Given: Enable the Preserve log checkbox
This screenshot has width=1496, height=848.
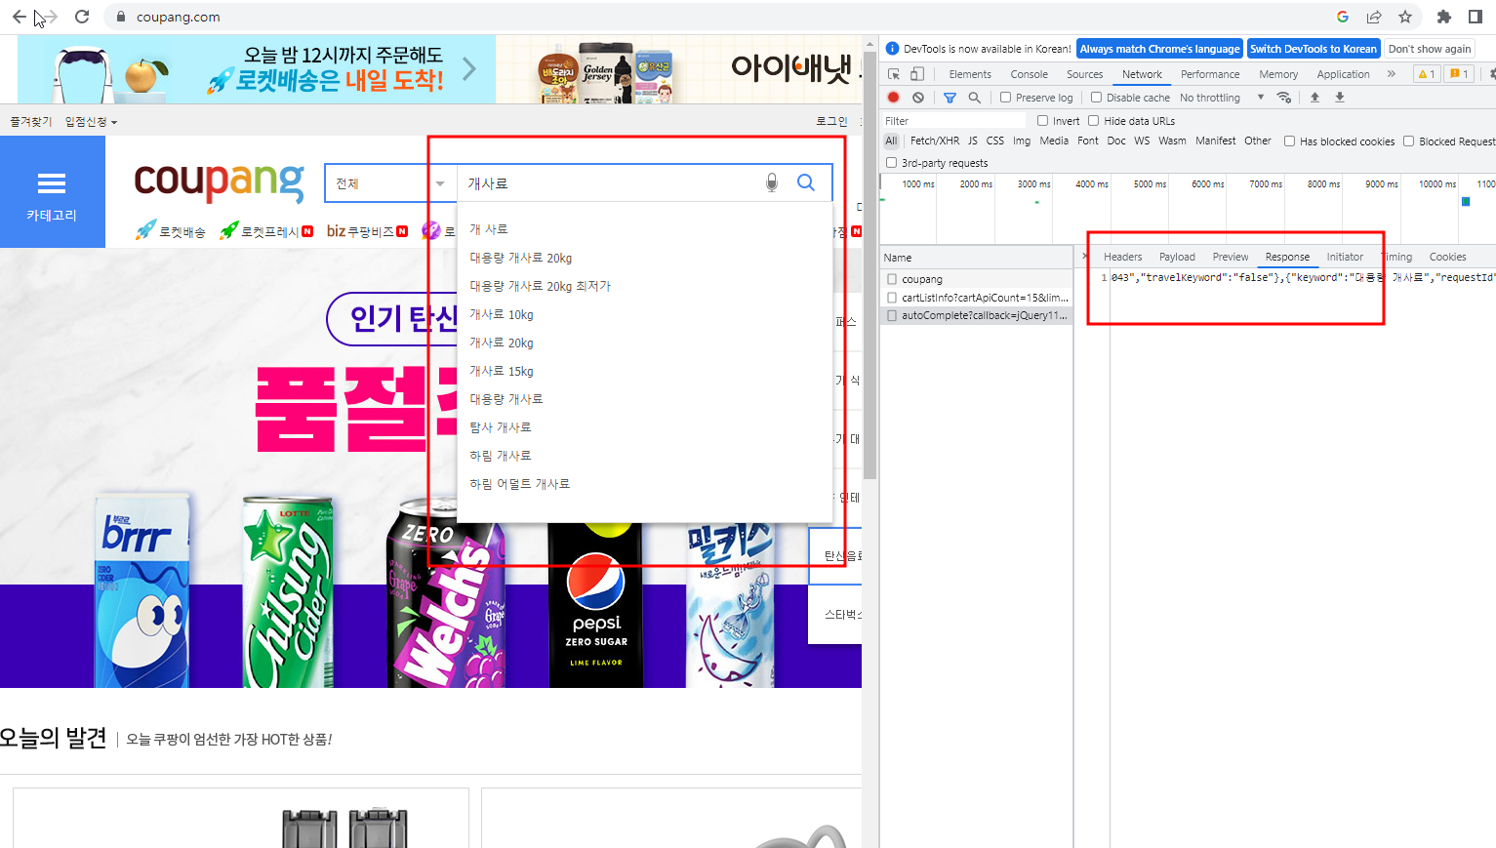Looking at the screenshot, I should [1005, 98].
